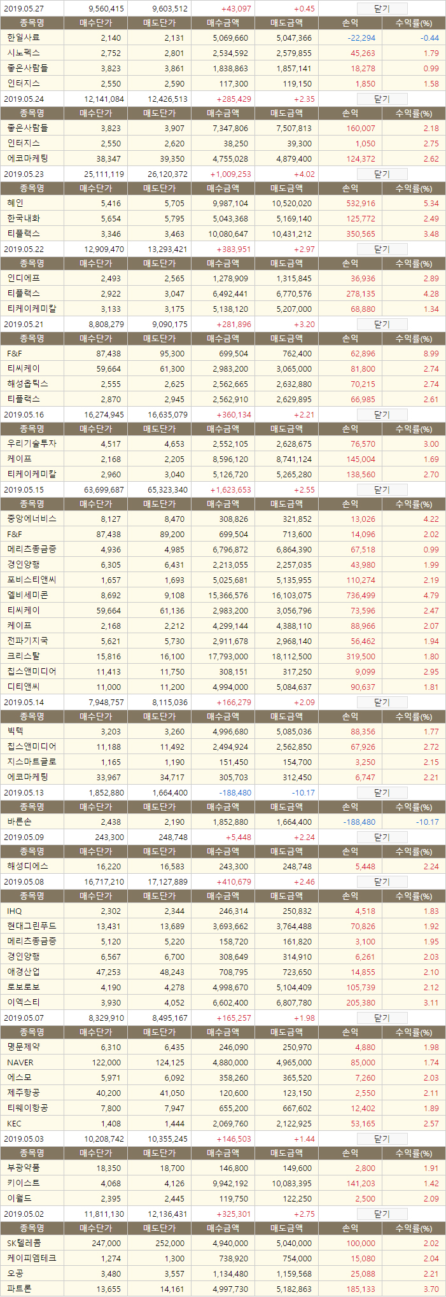
Task: Select the 지스마트글로 entry
Action: point(31,762)
